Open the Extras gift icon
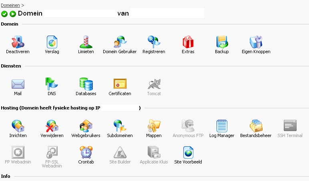The image size is (309, 181). [x=188, y=42]
